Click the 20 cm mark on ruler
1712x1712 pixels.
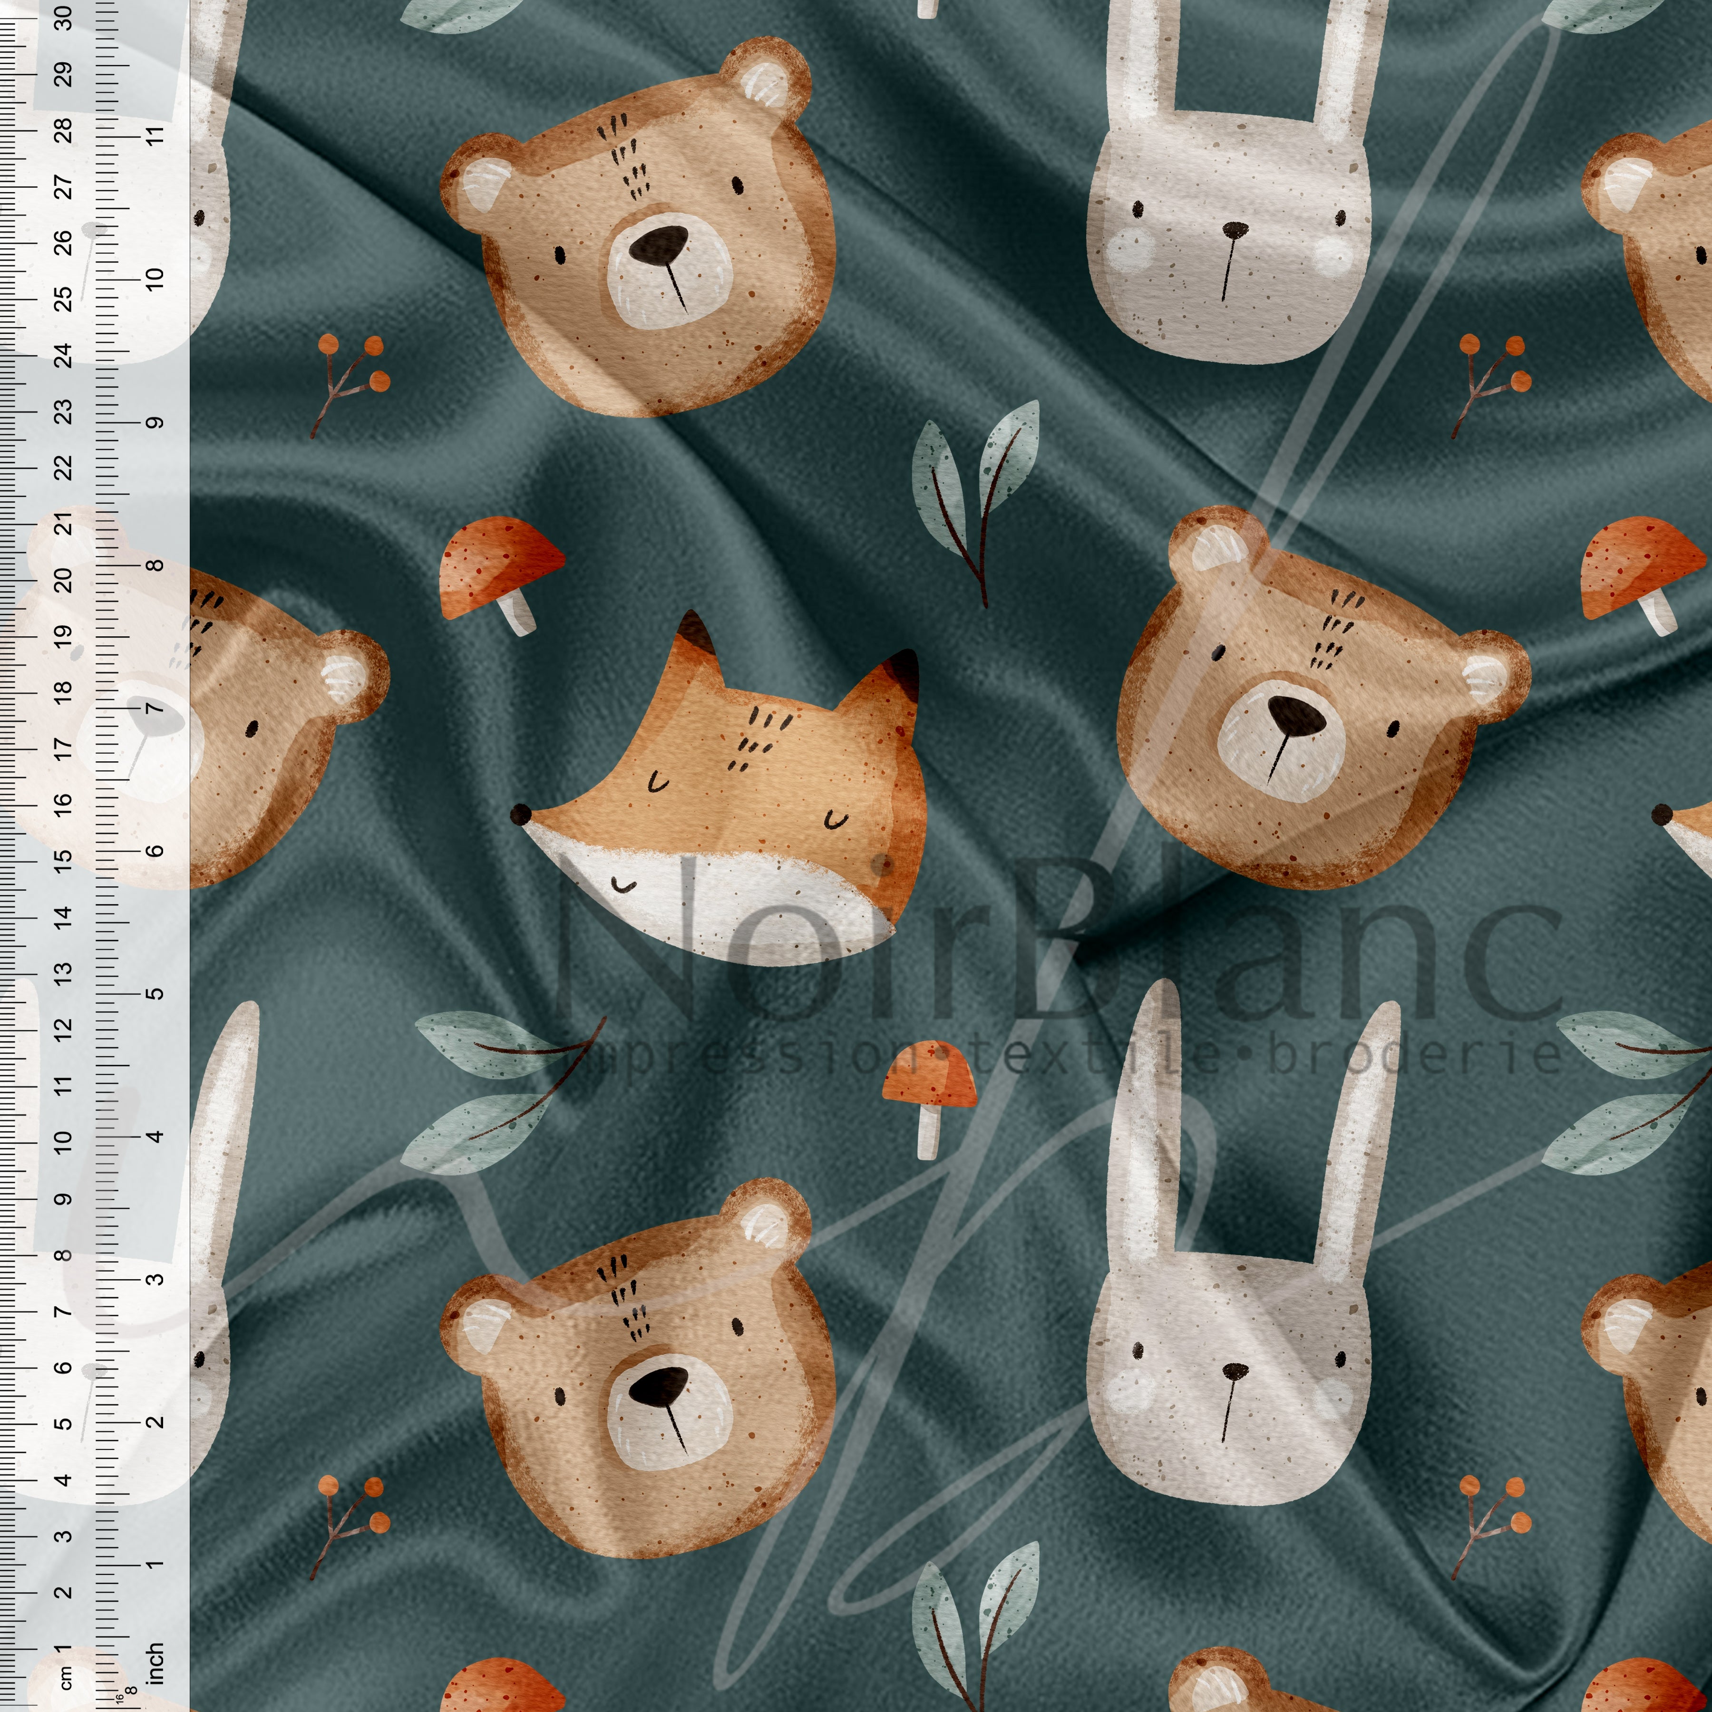pos(64,580)
